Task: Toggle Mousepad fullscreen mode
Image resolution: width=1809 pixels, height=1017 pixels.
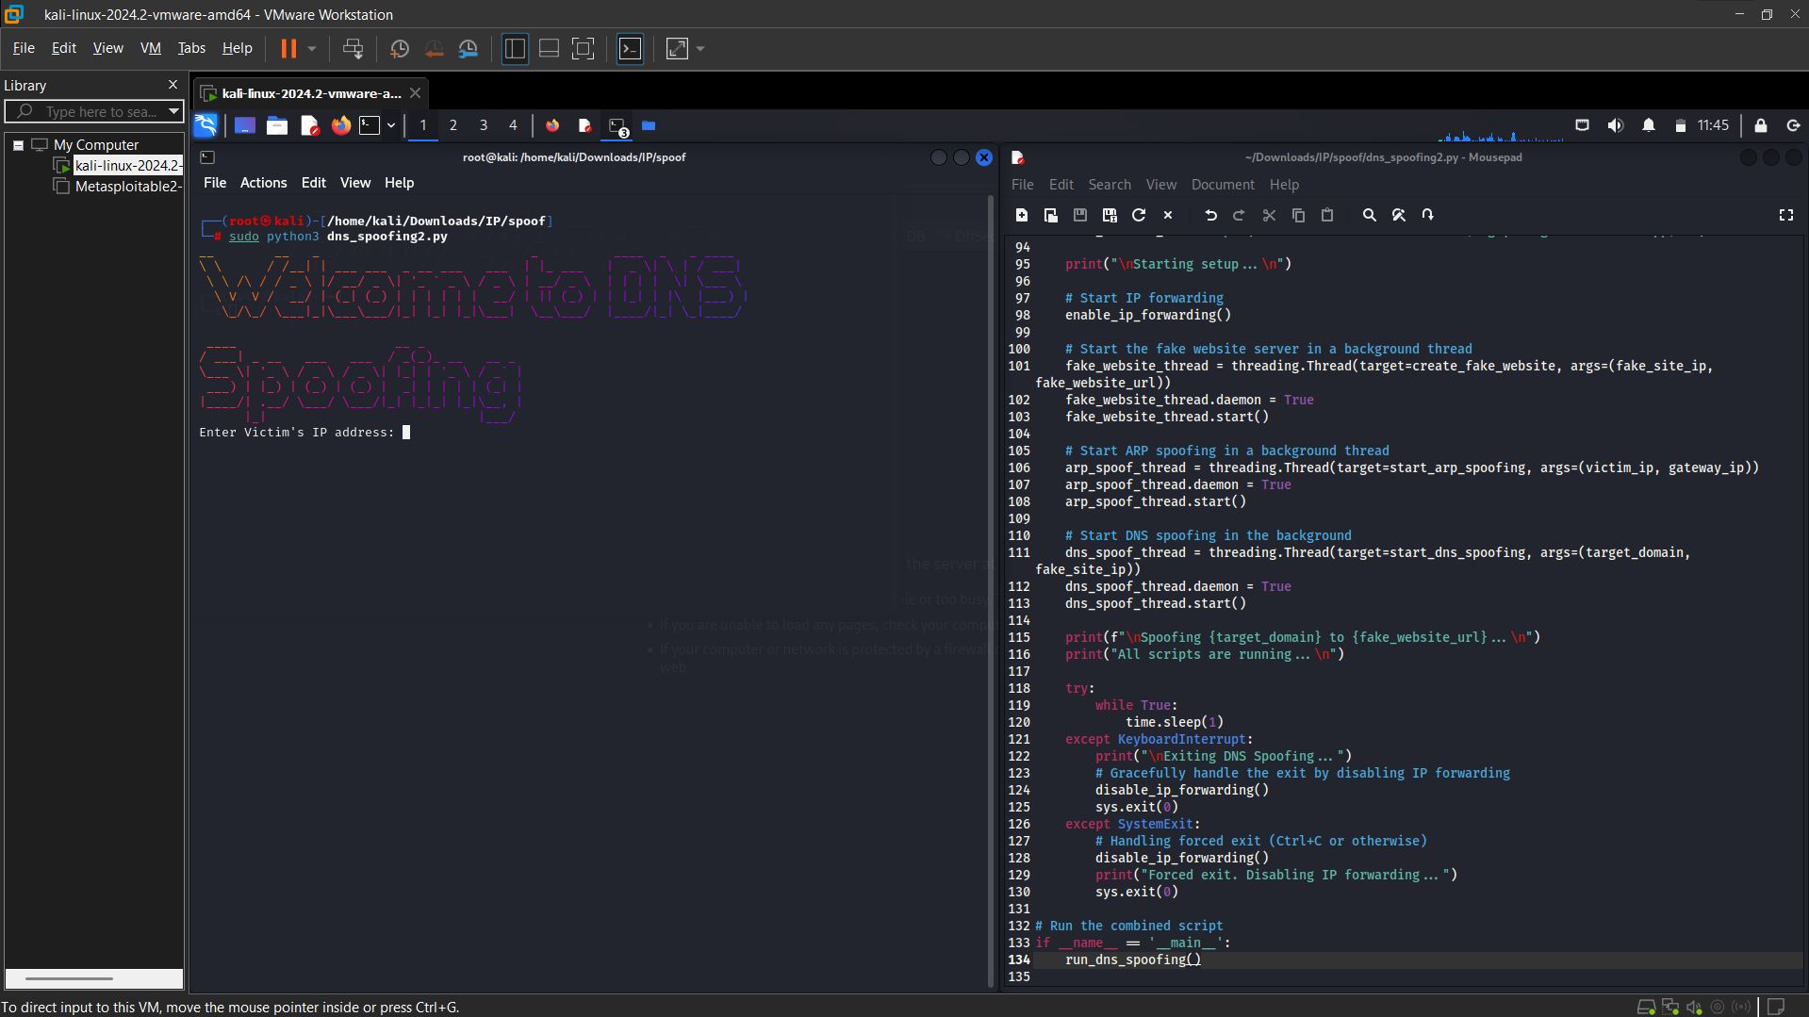Action: pos(1786,215)
